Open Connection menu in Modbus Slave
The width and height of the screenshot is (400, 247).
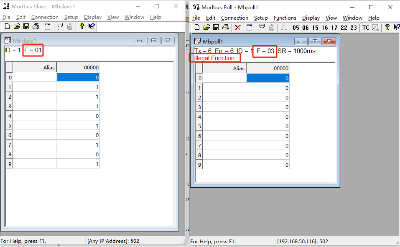pyautogui.click(x=45, y=17)
